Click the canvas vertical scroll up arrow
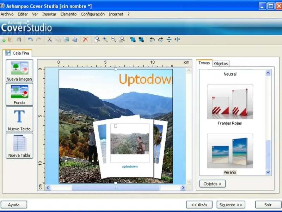This screenshot has width=282, height=212. click(x=189, y=70)
